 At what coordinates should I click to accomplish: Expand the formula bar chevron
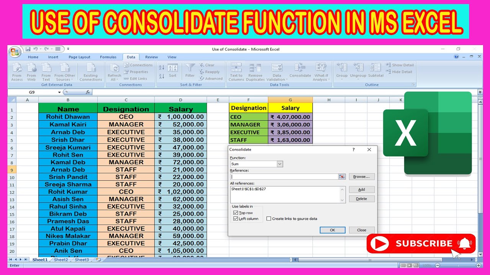point(480,92)
